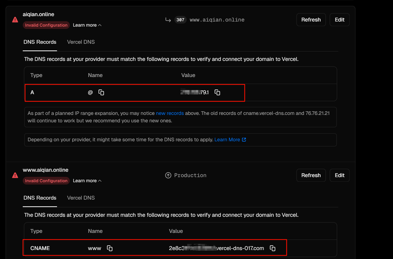Copy the CNAME vercel-dns value
Image resolution: width=393 pixels, height=259 pixels.
coord(273,248)
